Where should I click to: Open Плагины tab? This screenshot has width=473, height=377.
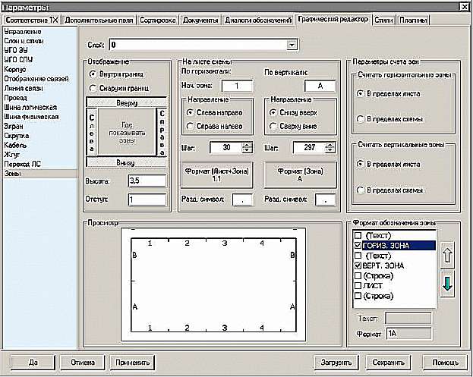[x=413, y=20]
